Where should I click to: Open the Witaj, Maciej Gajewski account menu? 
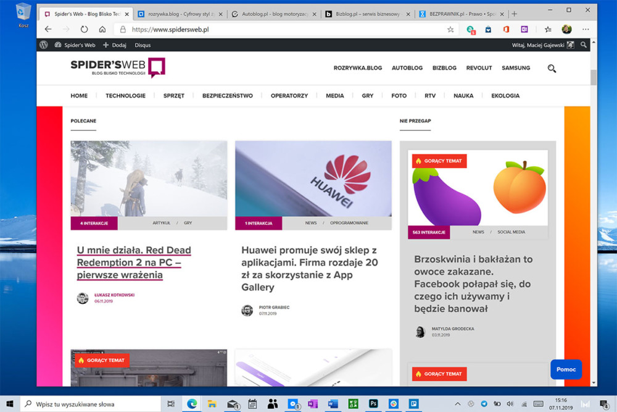click(x=542, y=45)
